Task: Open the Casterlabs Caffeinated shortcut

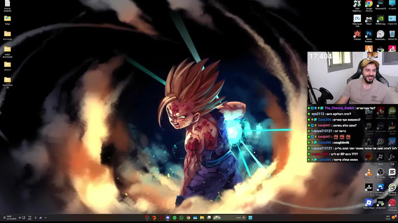Action: pyautogui.click(x=392, y=205)
